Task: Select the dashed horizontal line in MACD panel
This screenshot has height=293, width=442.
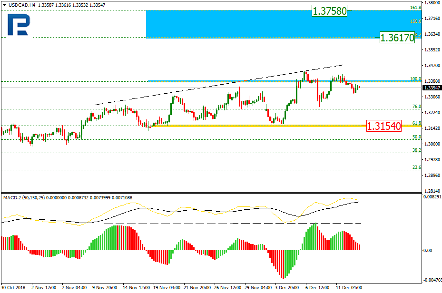Action: (x=233, y=223)
